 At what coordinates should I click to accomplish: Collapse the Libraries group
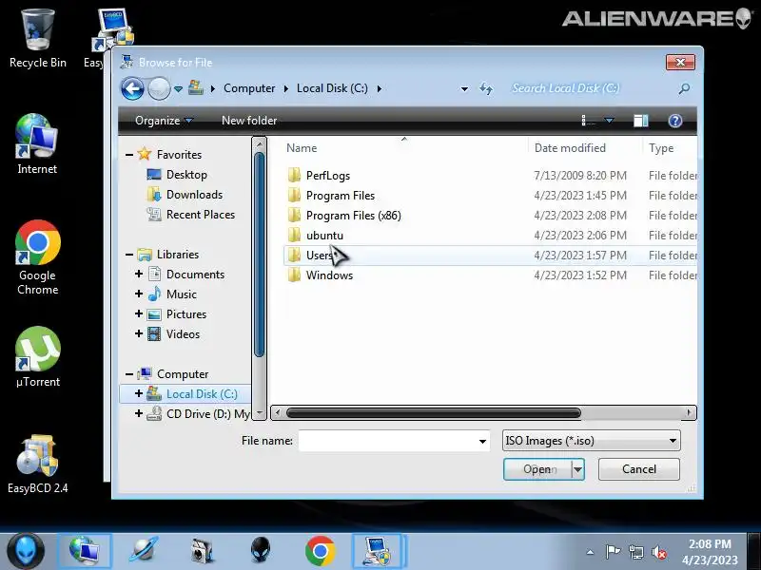tap(129, 255)
